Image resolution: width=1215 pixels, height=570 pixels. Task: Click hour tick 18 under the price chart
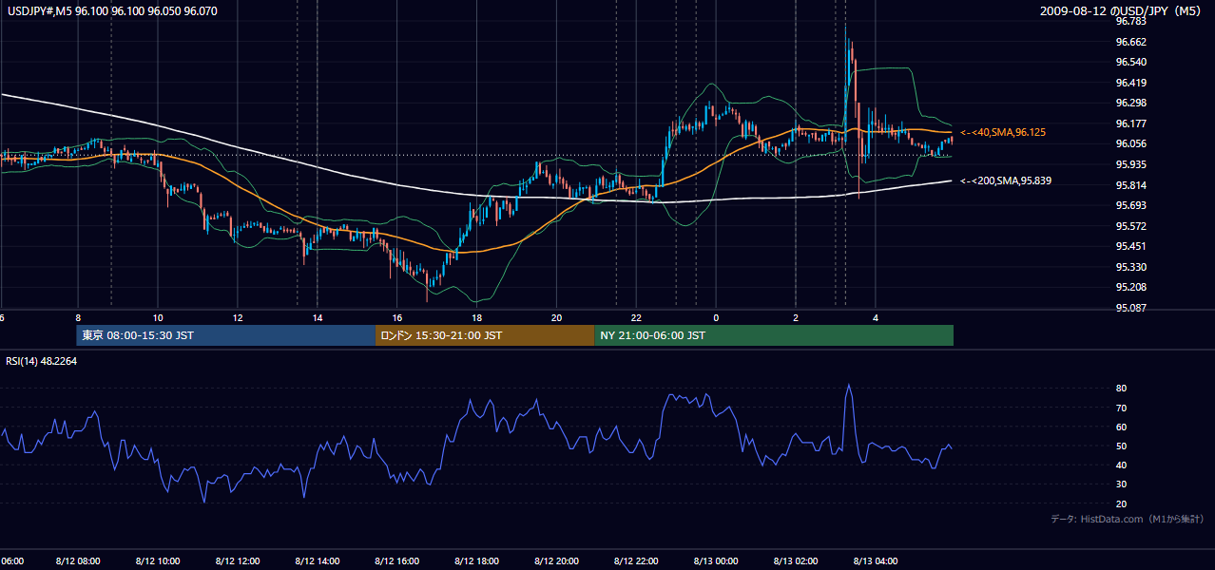pos(477,318)
